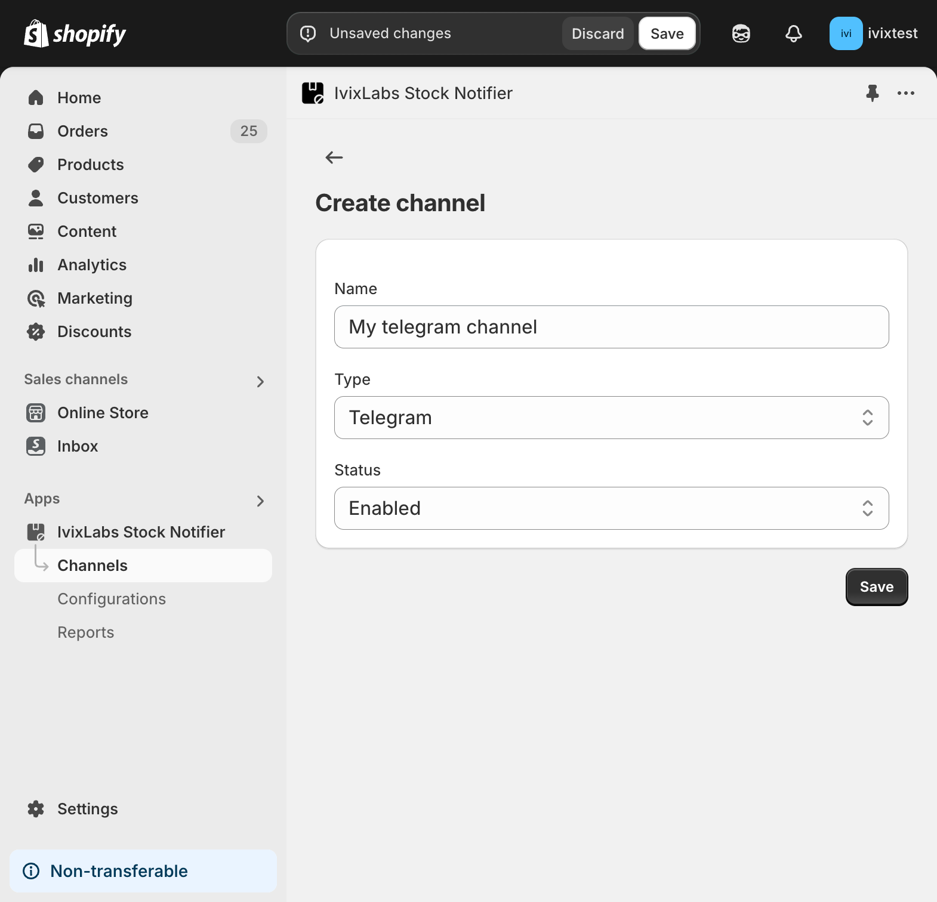Click the 'IvixLabs Stock Notifier' header title
Screen dimensions: 937x902
[423, 93]
